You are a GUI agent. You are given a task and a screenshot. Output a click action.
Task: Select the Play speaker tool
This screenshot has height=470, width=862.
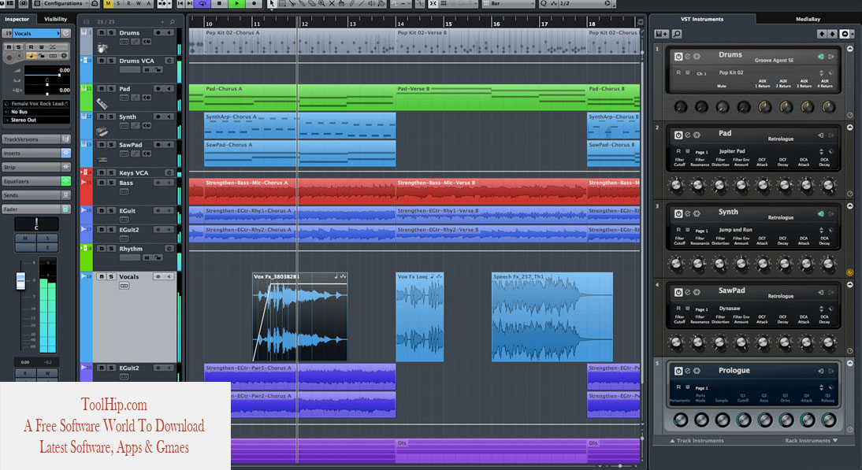click(372, 3)
